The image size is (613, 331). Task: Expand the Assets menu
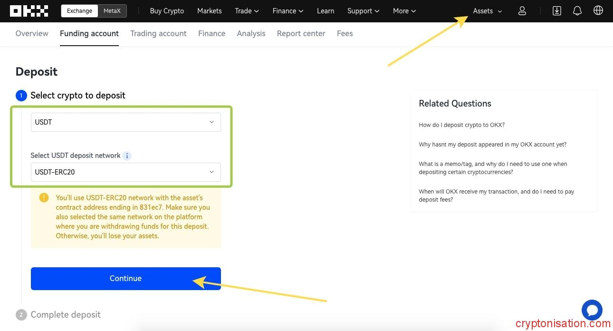(487, 11)
